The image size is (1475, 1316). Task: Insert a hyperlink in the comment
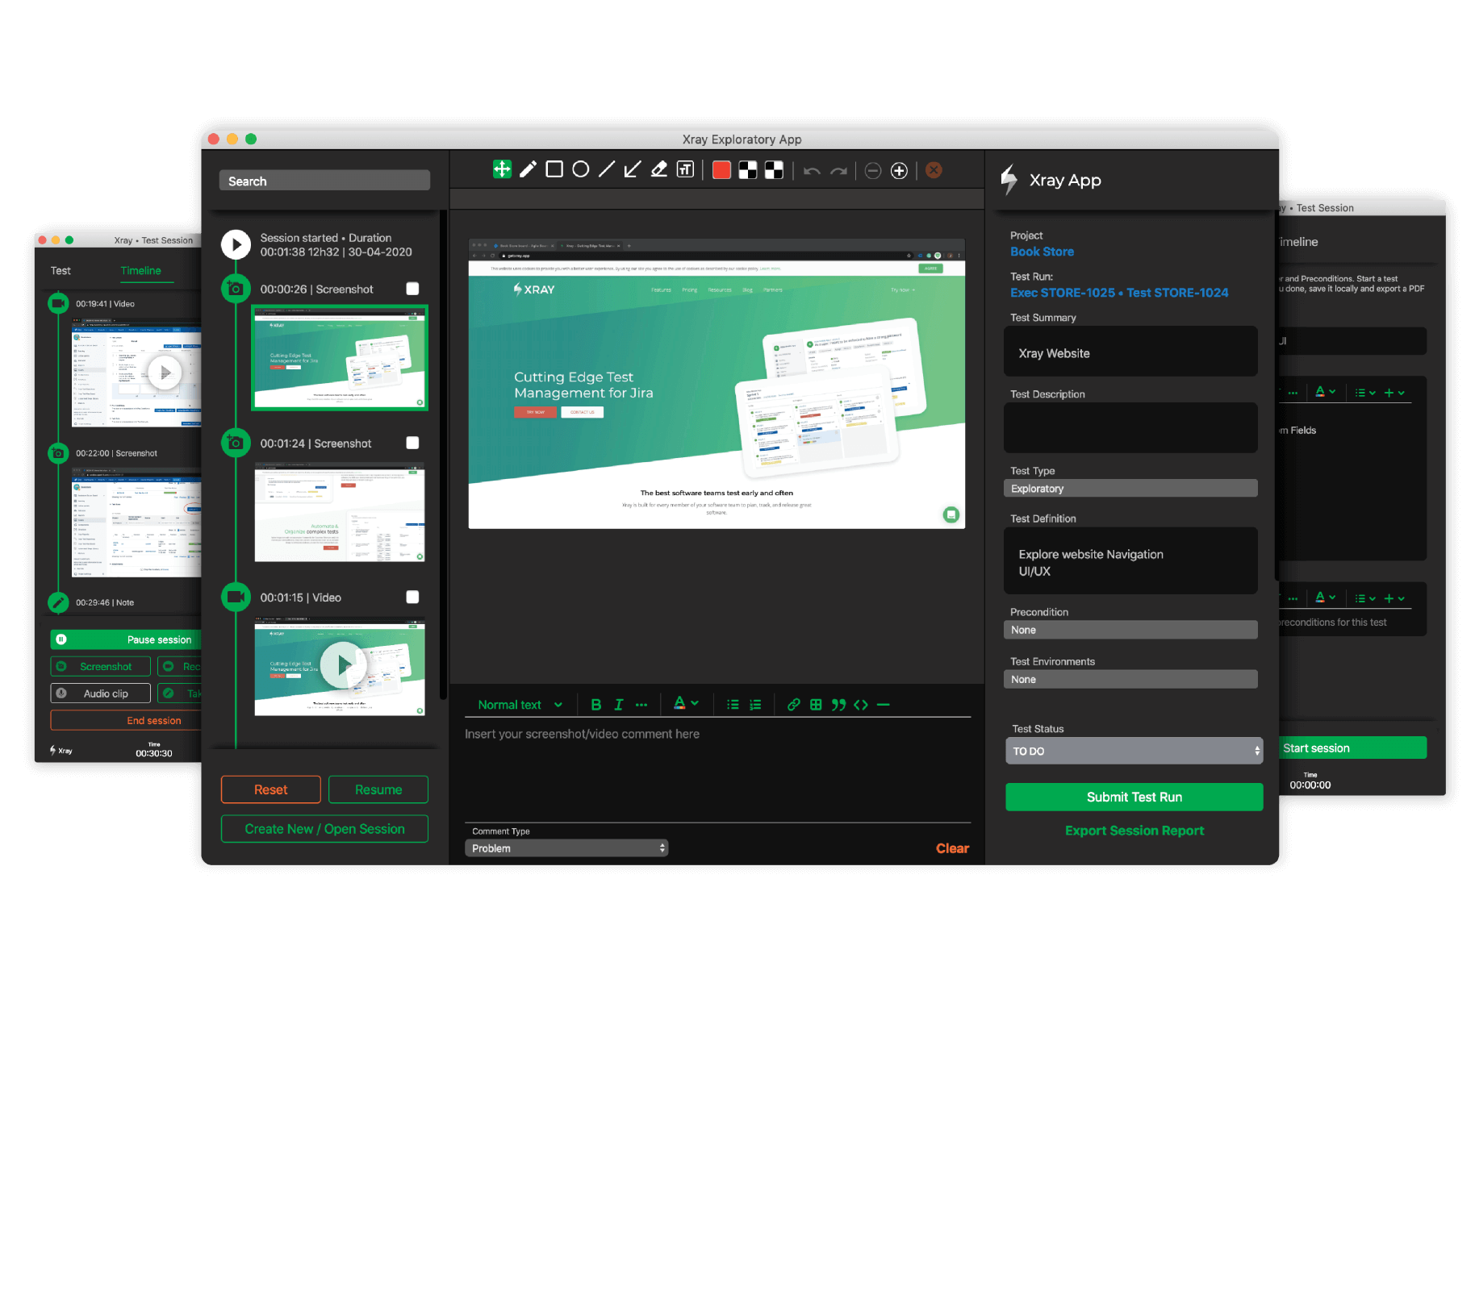click(794, 705)
